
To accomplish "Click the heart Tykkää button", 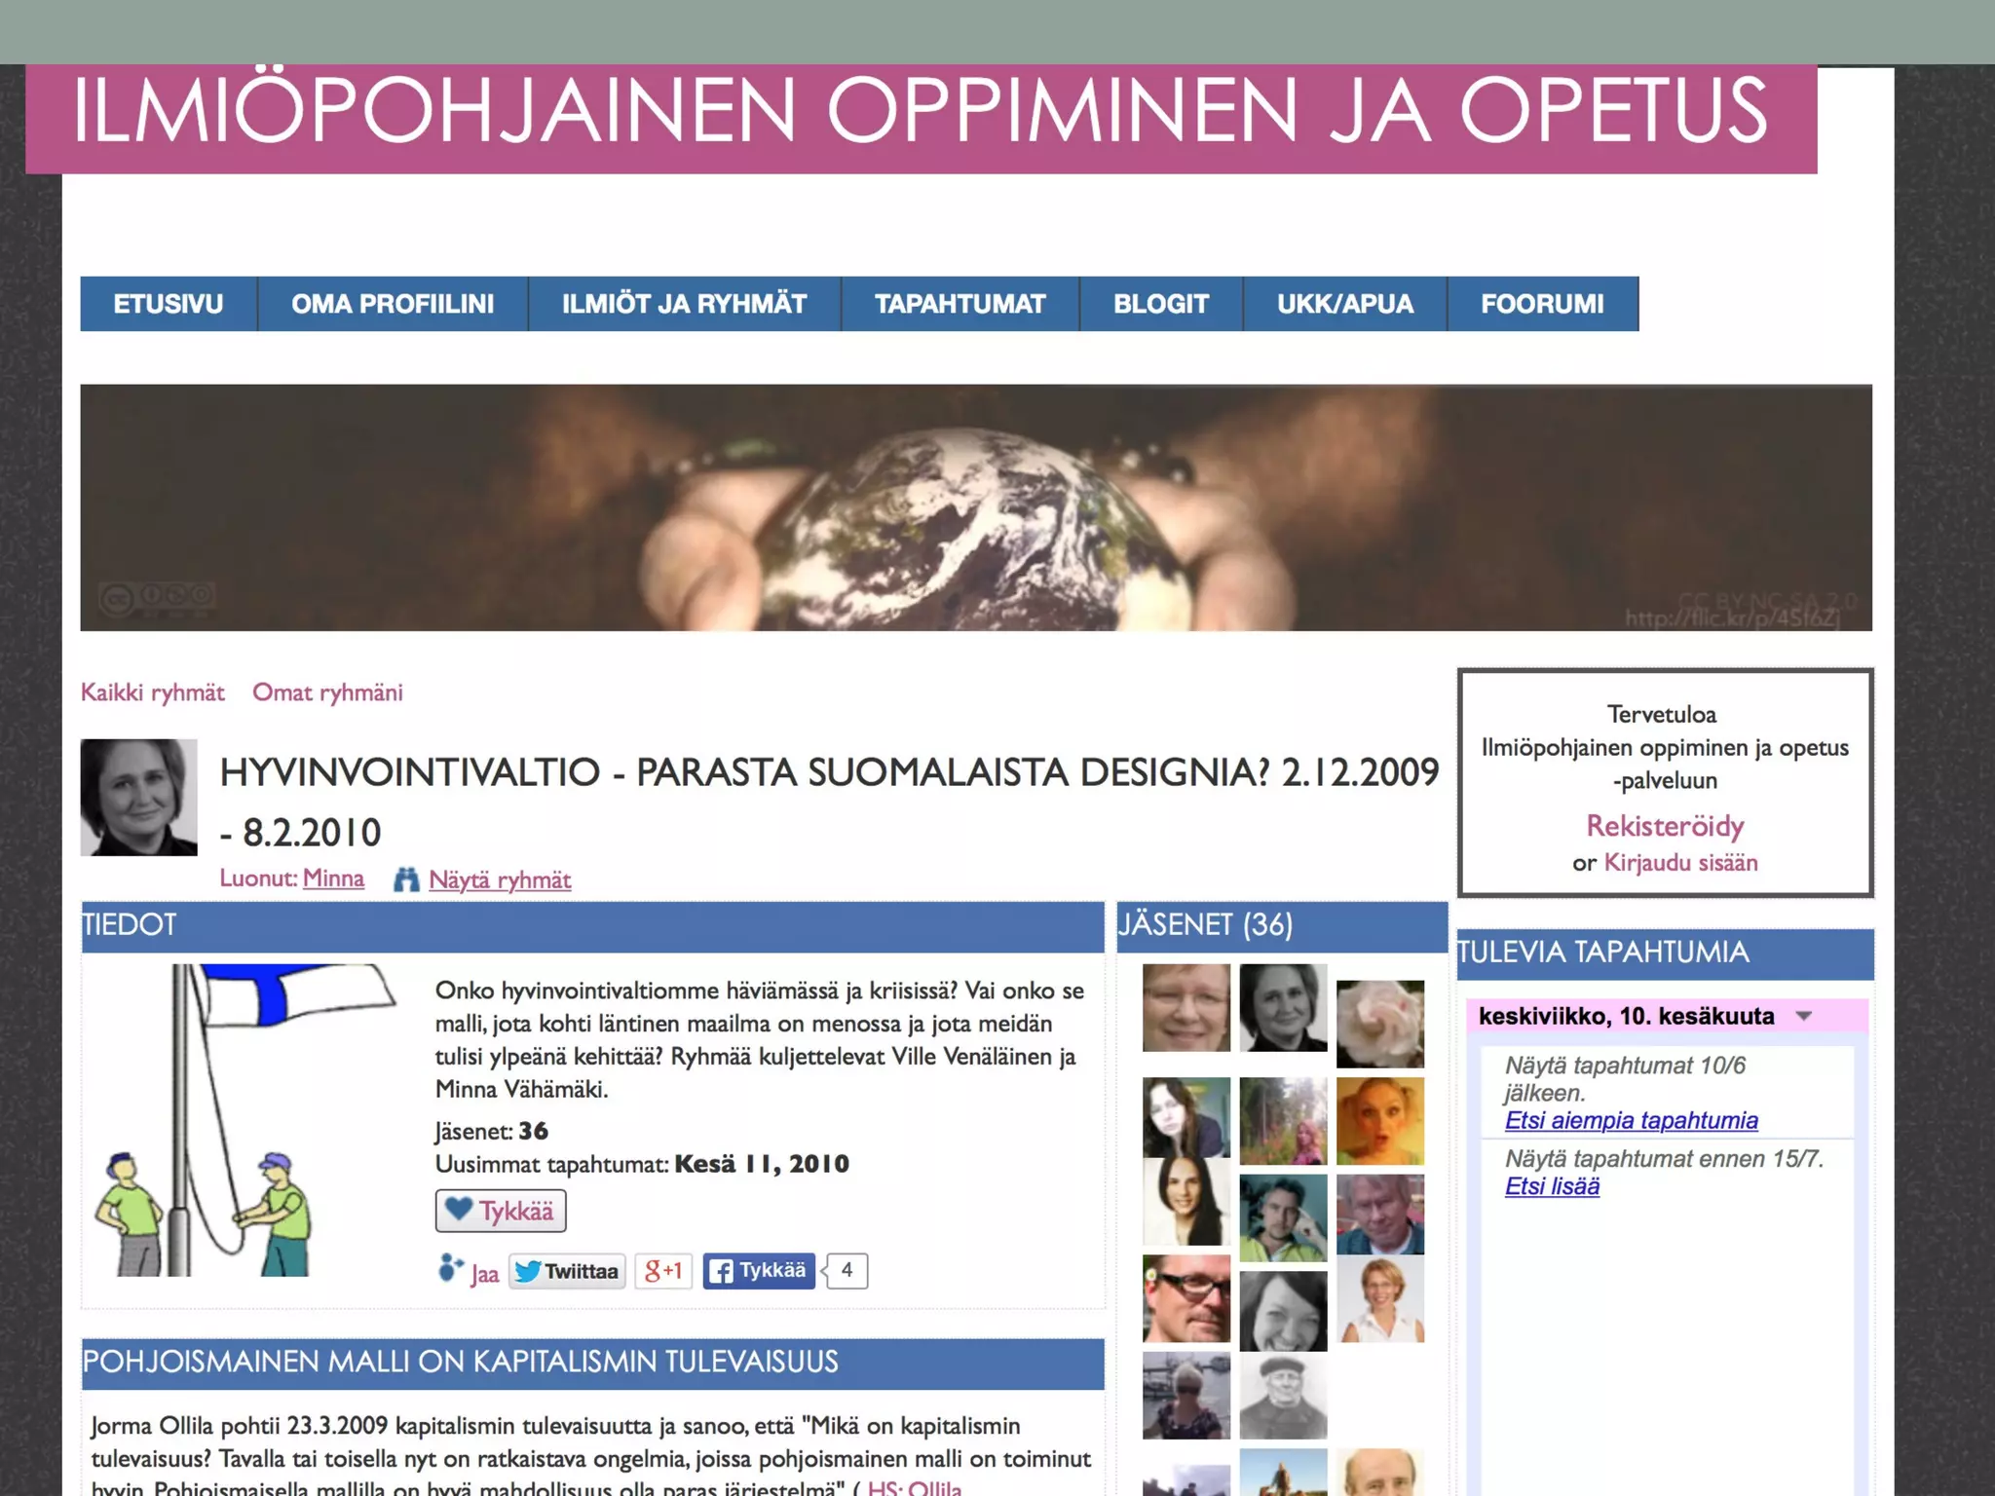I will click(501, 1211).
